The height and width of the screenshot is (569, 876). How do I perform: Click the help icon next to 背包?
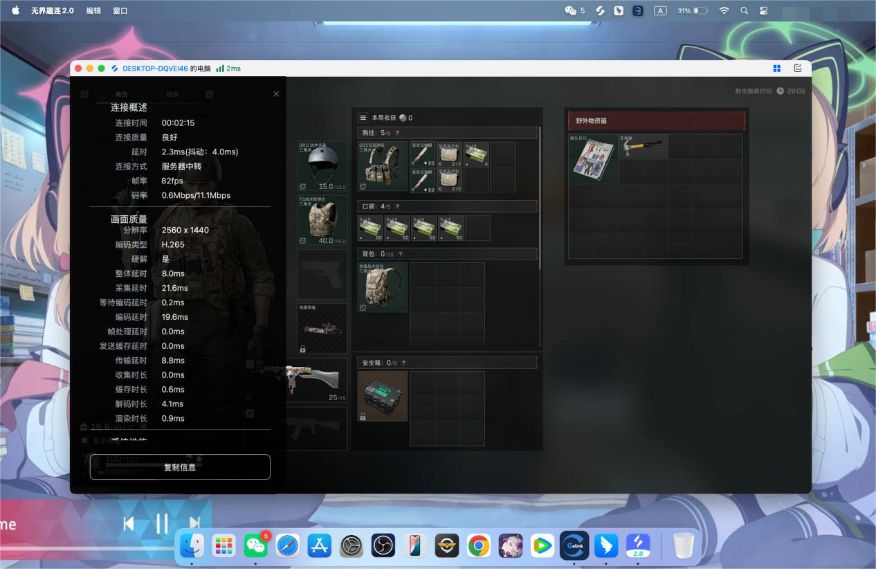400,254
